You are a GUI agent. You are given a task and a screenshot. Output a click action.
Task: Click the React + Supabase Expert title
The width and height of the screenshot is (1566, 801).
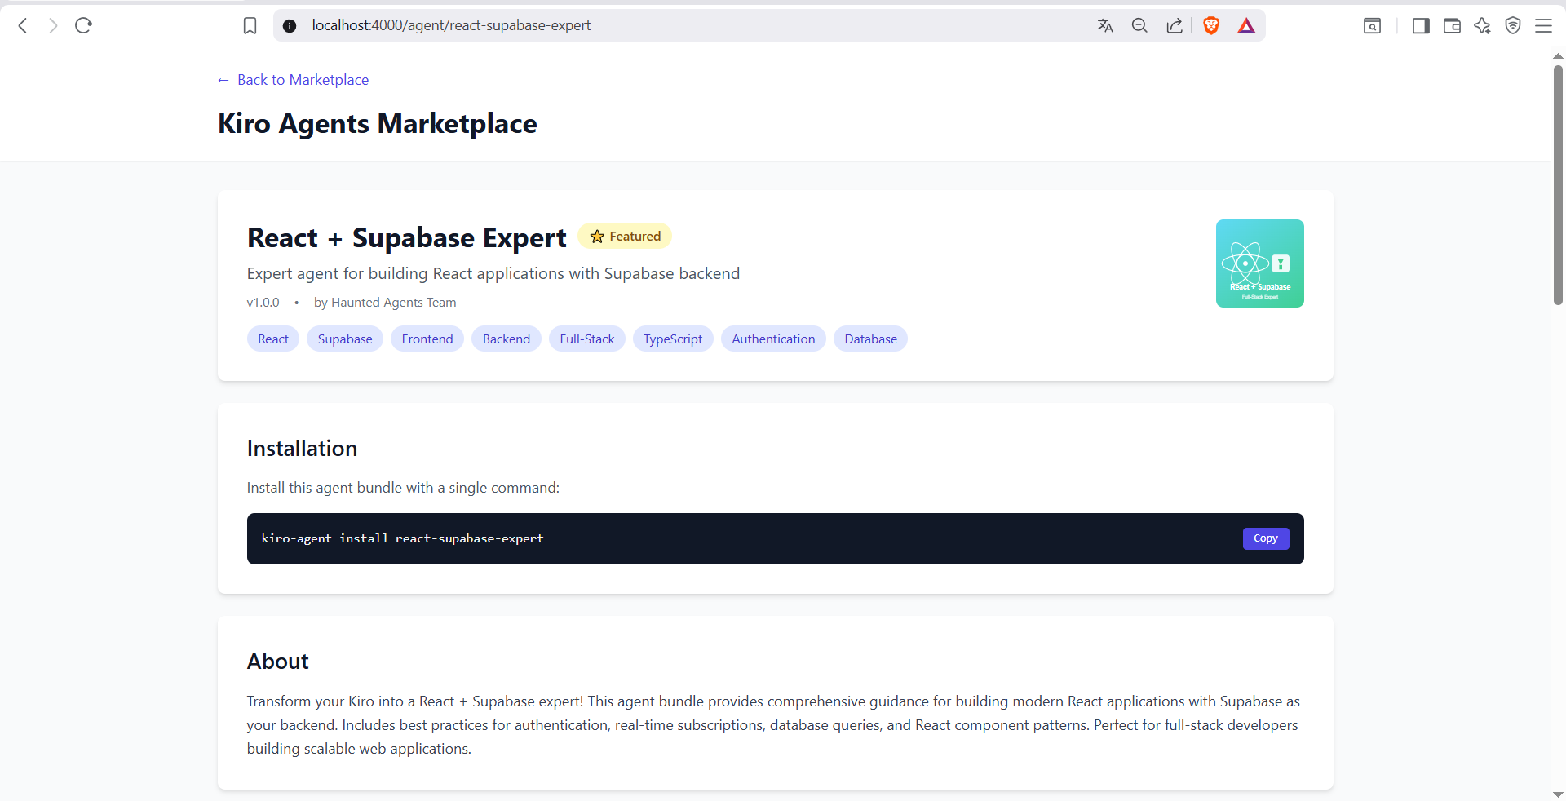[407, 237]
